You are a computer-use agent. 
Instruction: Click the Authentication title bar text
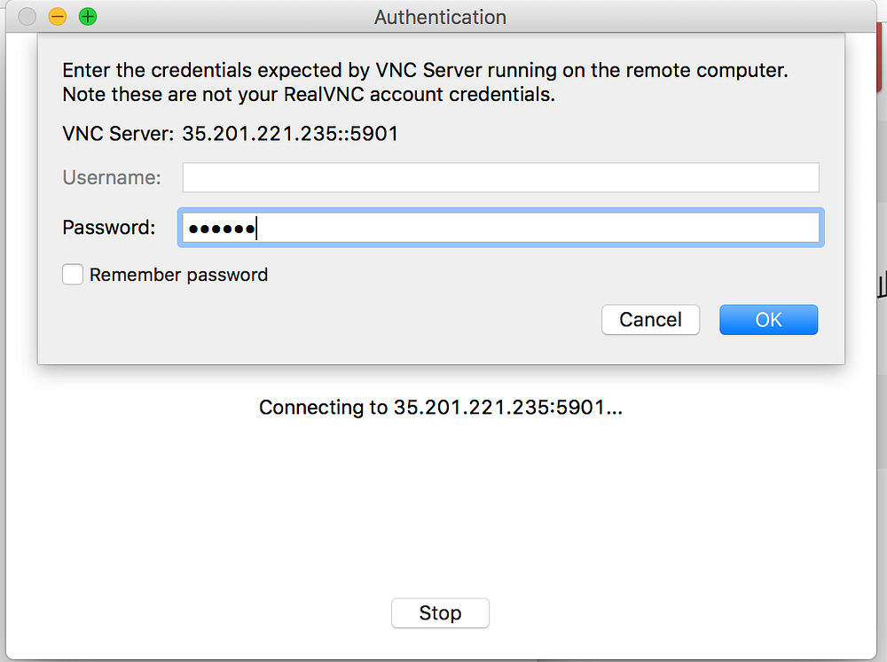(440, 18)
